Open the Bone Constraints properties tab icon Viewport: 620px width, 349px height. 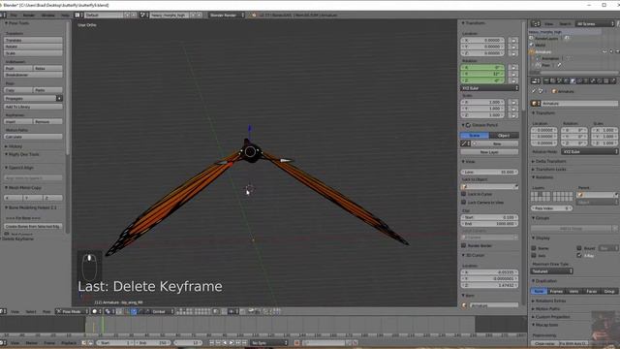(x=600, y=80)
